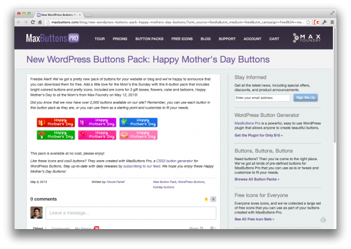Image resolution: width=351 pixels, height=249 pixels.
Task: Open the wrench extension icon
Action: (325, 22)
